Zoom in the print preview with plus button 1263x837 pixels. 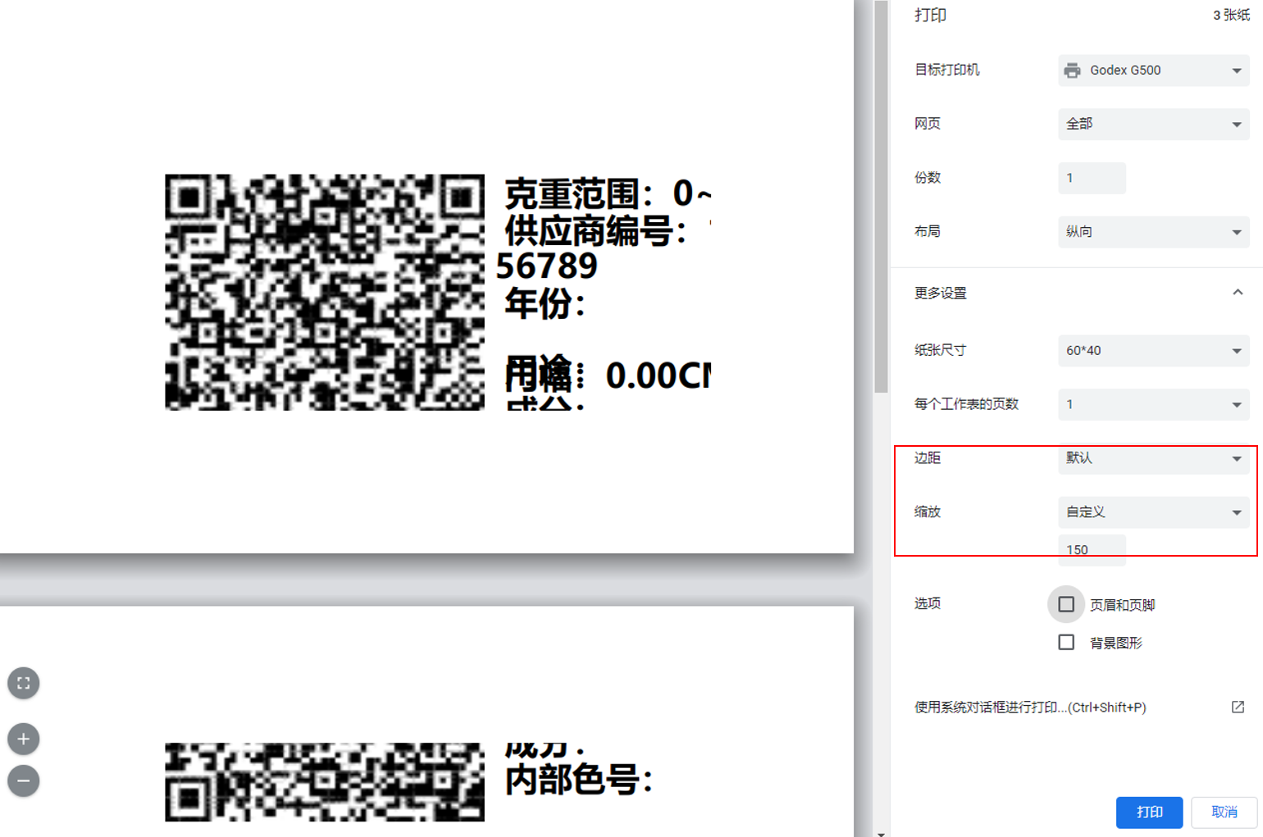[24, 739]
